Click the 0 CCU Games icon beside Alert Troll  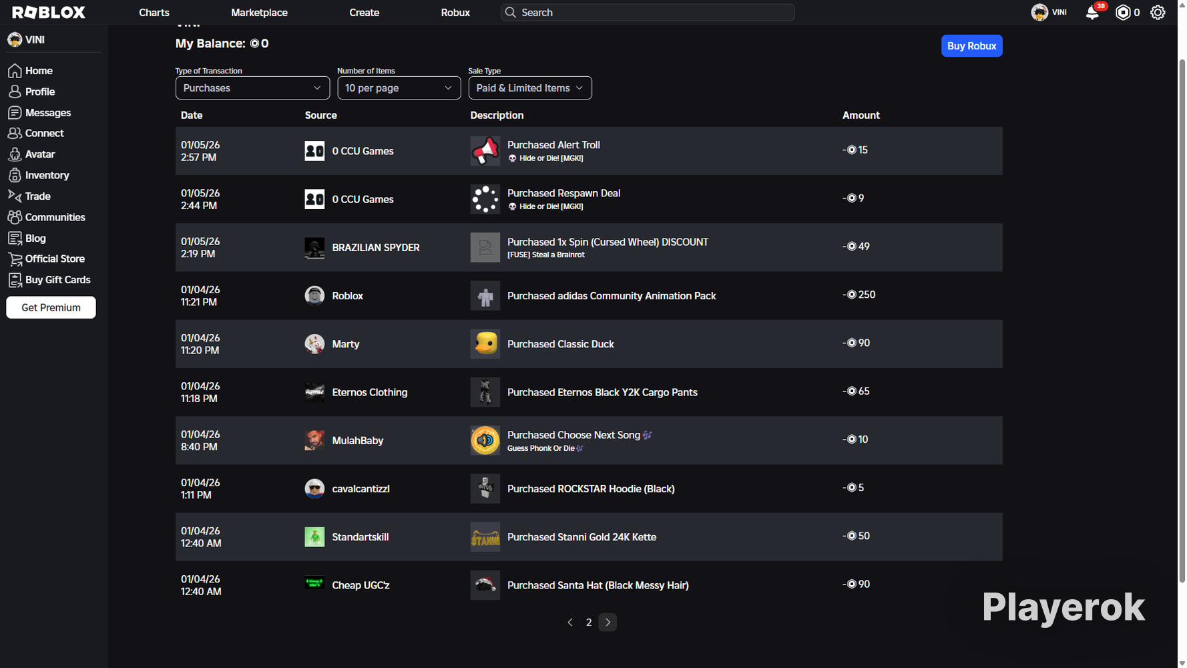tap(314, 151)
